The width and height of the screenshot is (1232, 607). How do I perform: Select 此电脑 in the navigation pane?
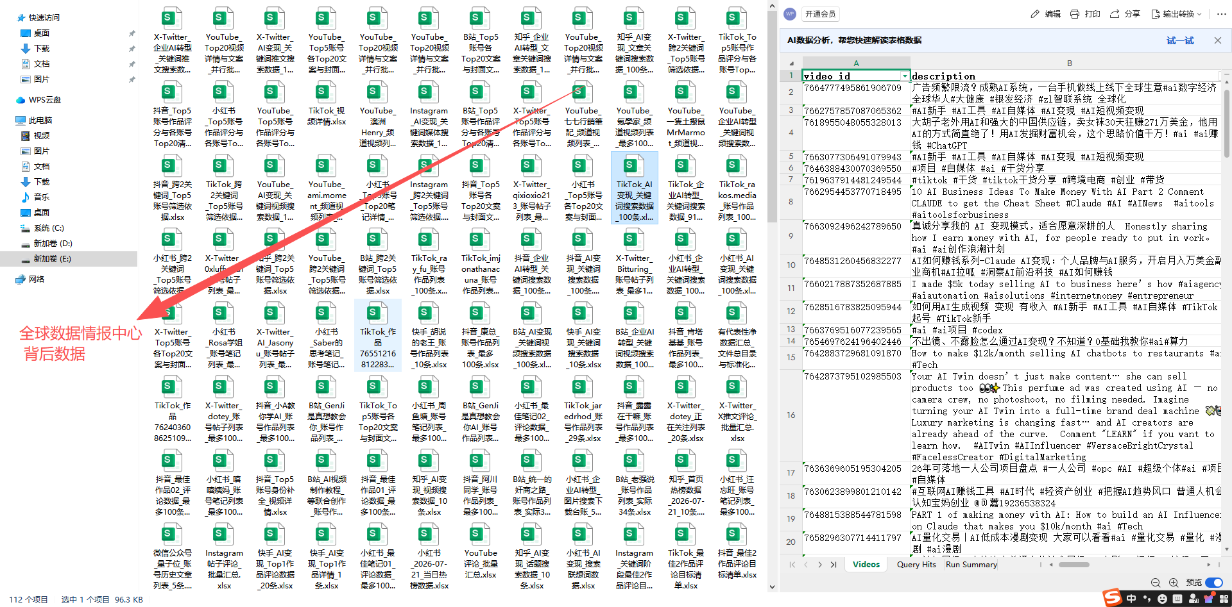click(35, 121)
